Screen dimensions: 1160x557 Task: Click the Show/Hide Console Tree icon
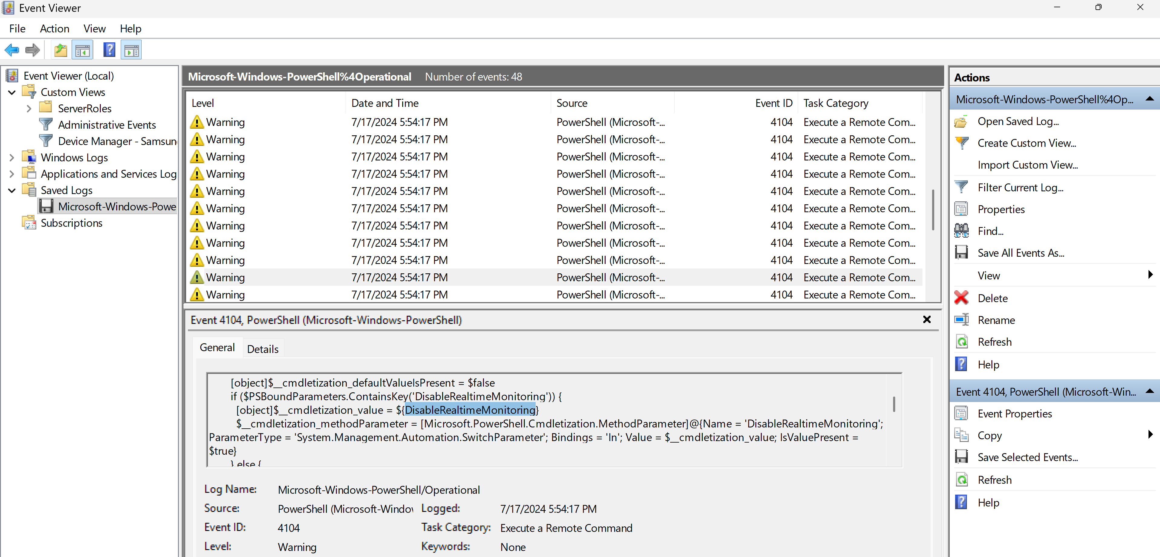coord(82,50)
